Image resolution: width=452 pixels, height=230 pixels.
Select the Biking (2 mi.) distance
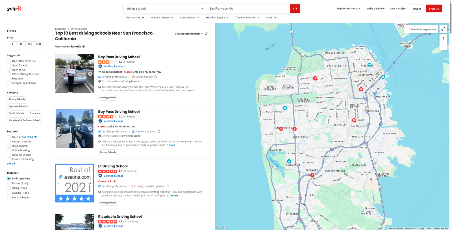[x=9, y=188]
